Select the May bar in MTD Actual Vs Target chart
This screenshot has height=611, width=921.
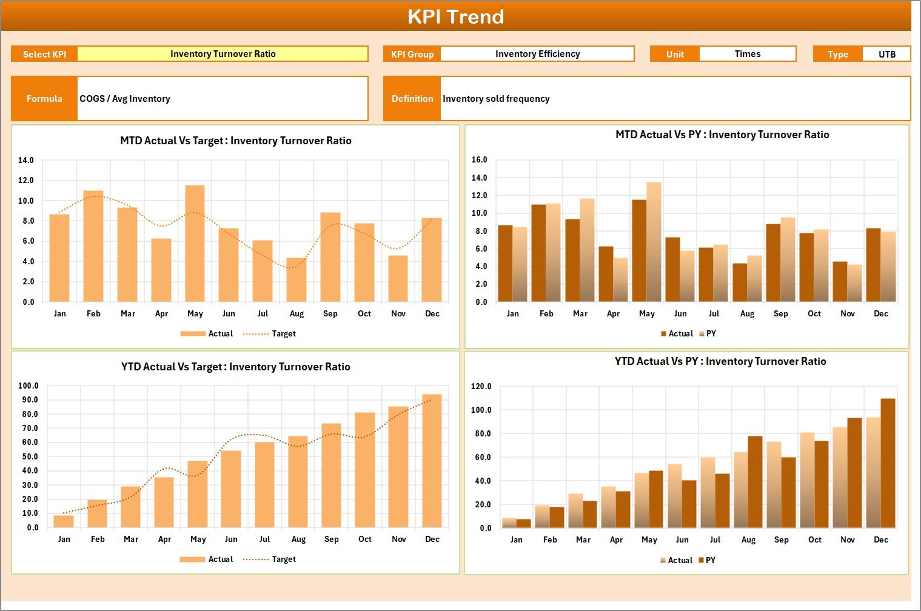click(x=195, y=242)
